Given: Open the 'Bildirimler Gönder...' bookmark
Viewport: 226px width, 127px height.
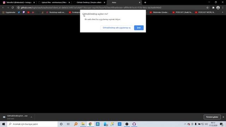Looking at the screenshot, I should (159, 12).
